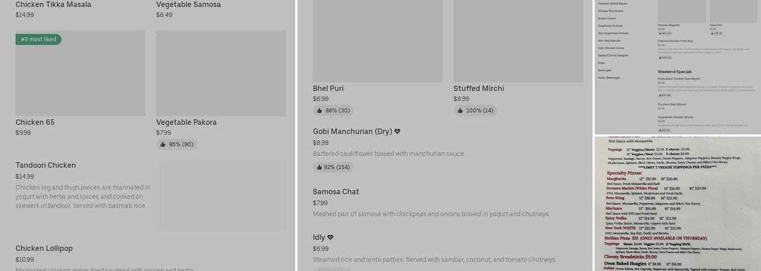Open the Vegetable Pakora item photo
The height and width of the screenshot is (271, 761).
(x=221, y=73)
